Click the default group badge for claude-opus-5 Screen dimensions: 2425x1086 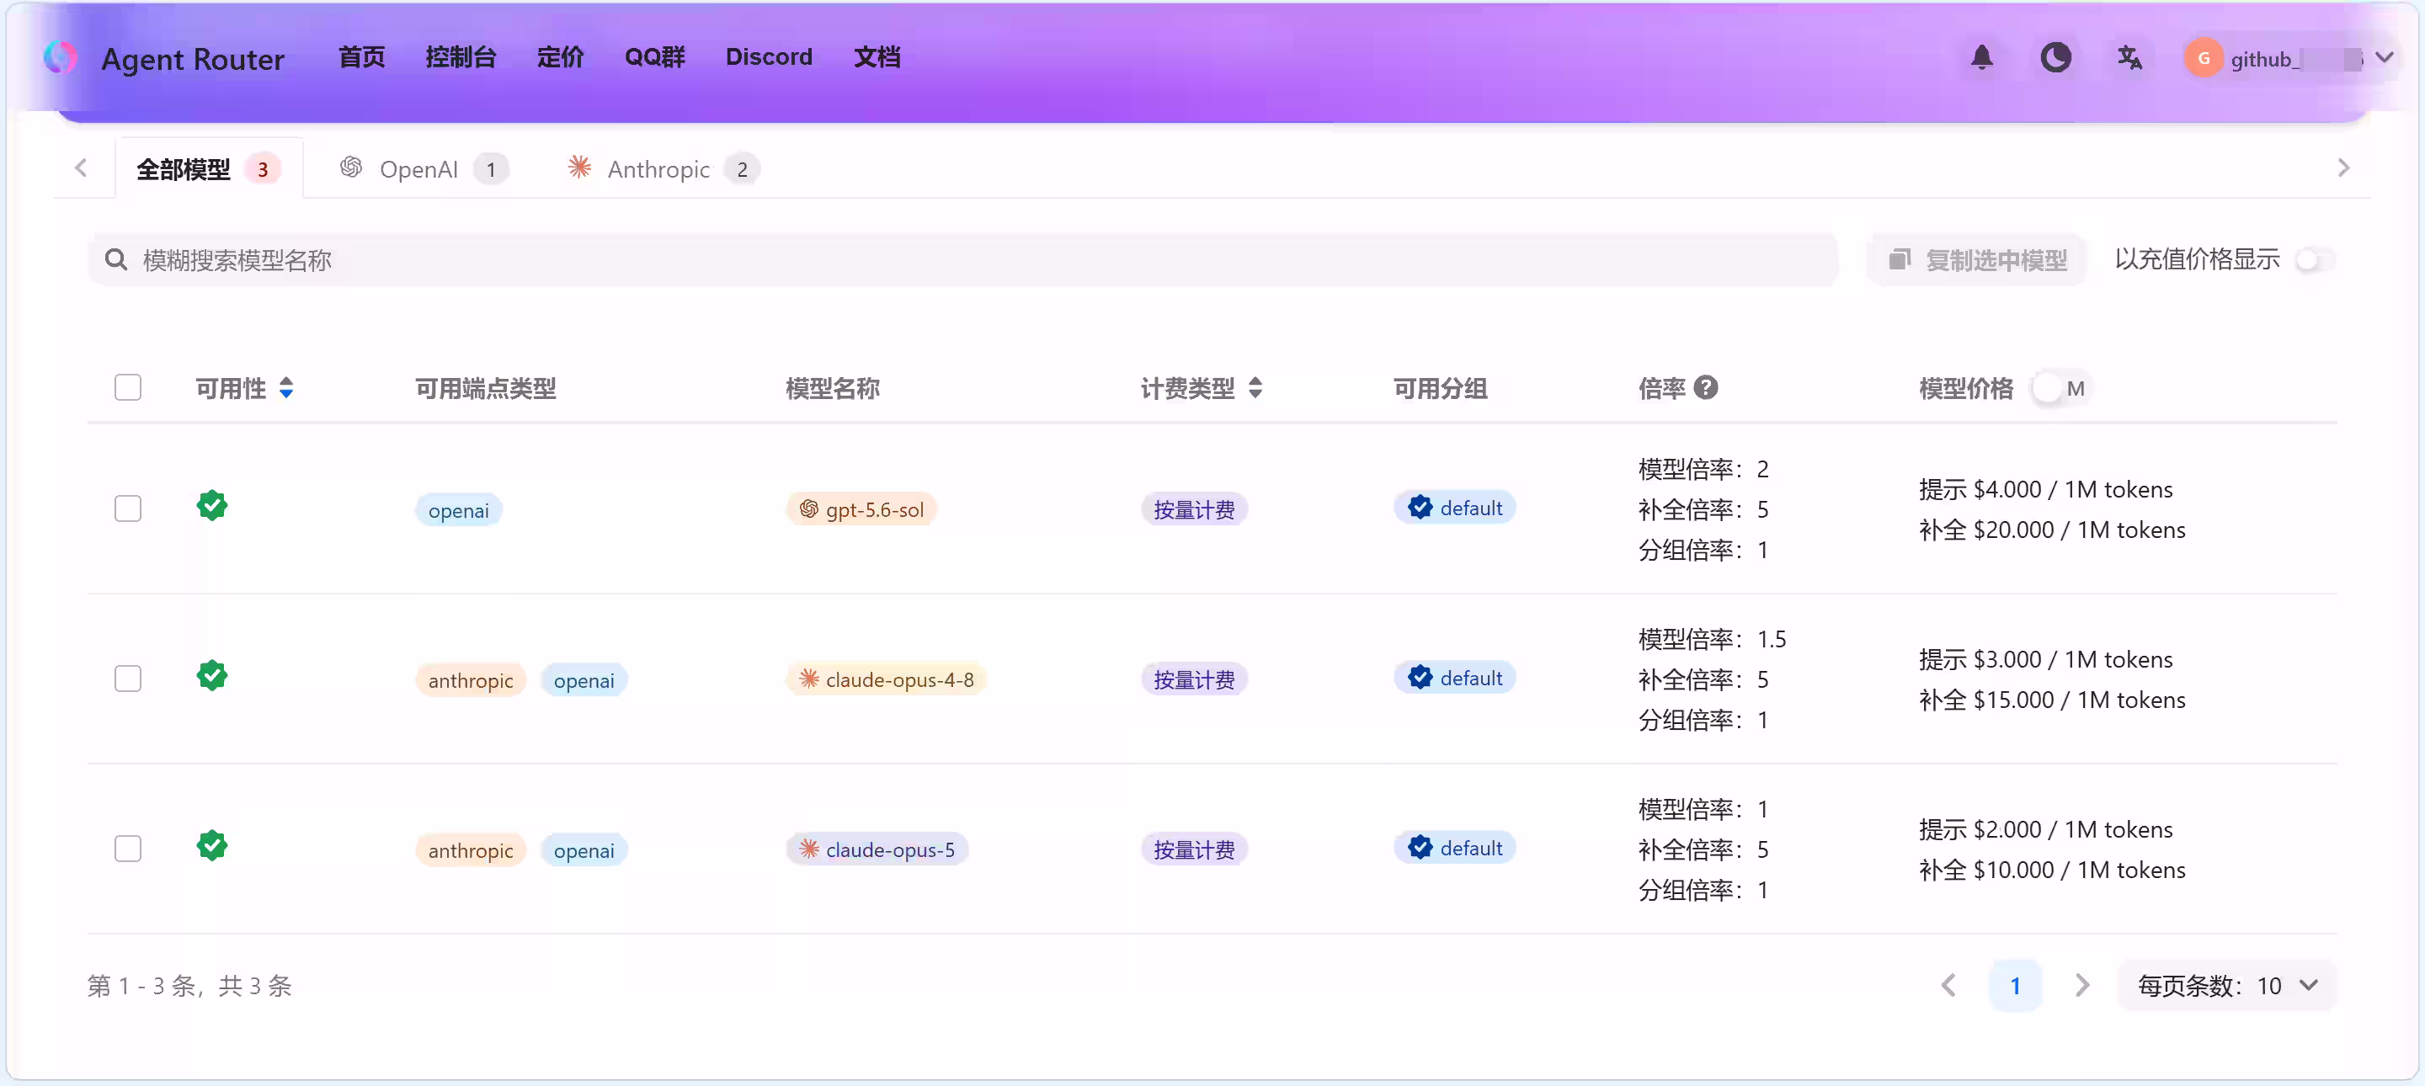point(1454,849)
